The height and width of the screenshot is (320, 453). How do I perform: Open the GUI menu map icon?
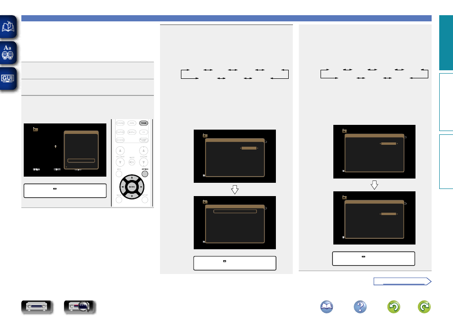coord(8,78)
